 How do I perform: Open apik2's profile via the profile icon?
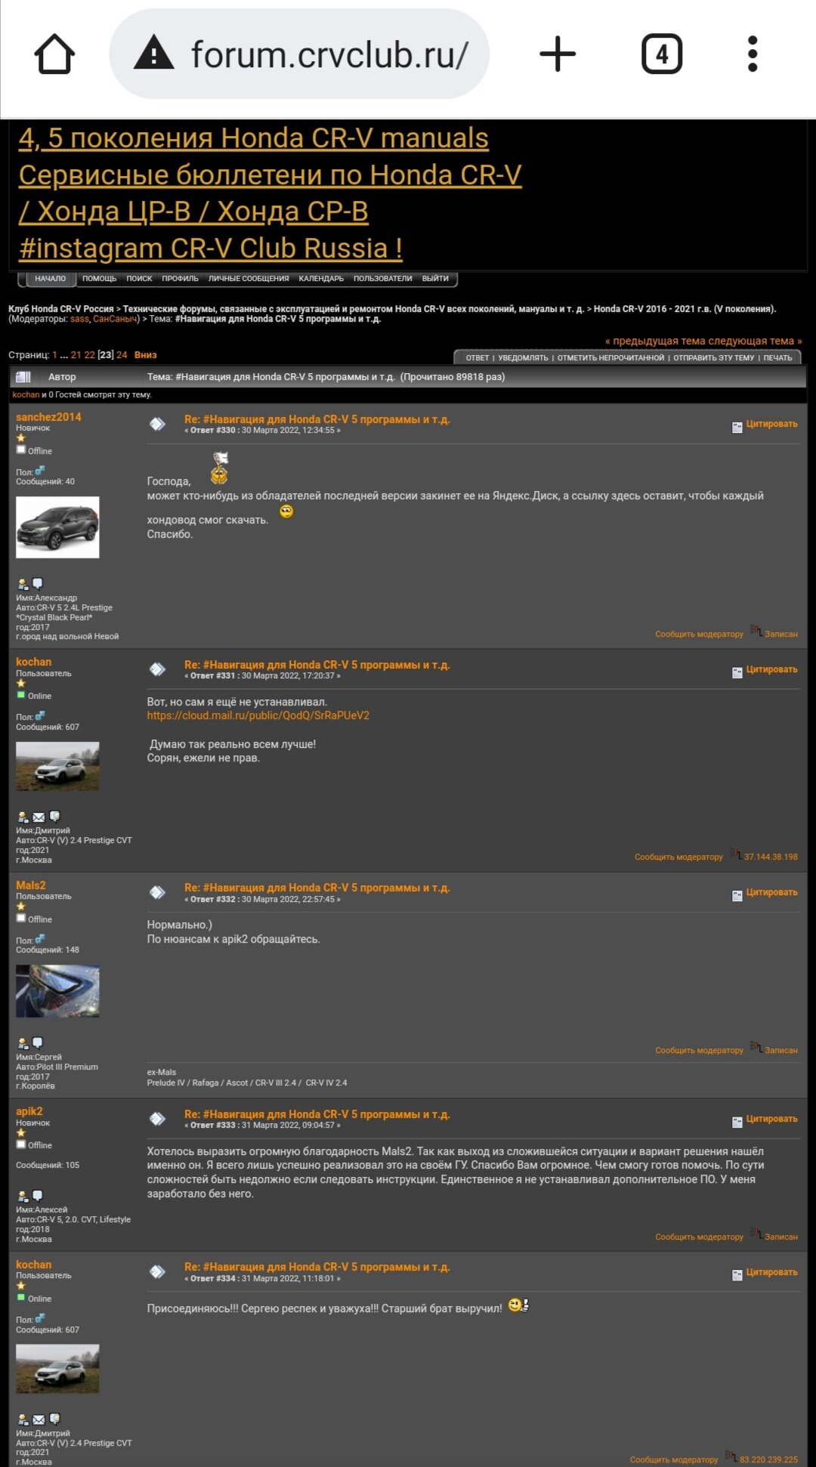tap(23, 1196)
